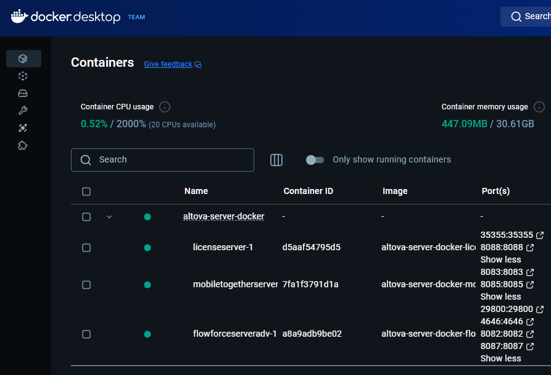Click Show less under flowforceserveradv-1 ports

pyautogui.click(x=500, y=358)
